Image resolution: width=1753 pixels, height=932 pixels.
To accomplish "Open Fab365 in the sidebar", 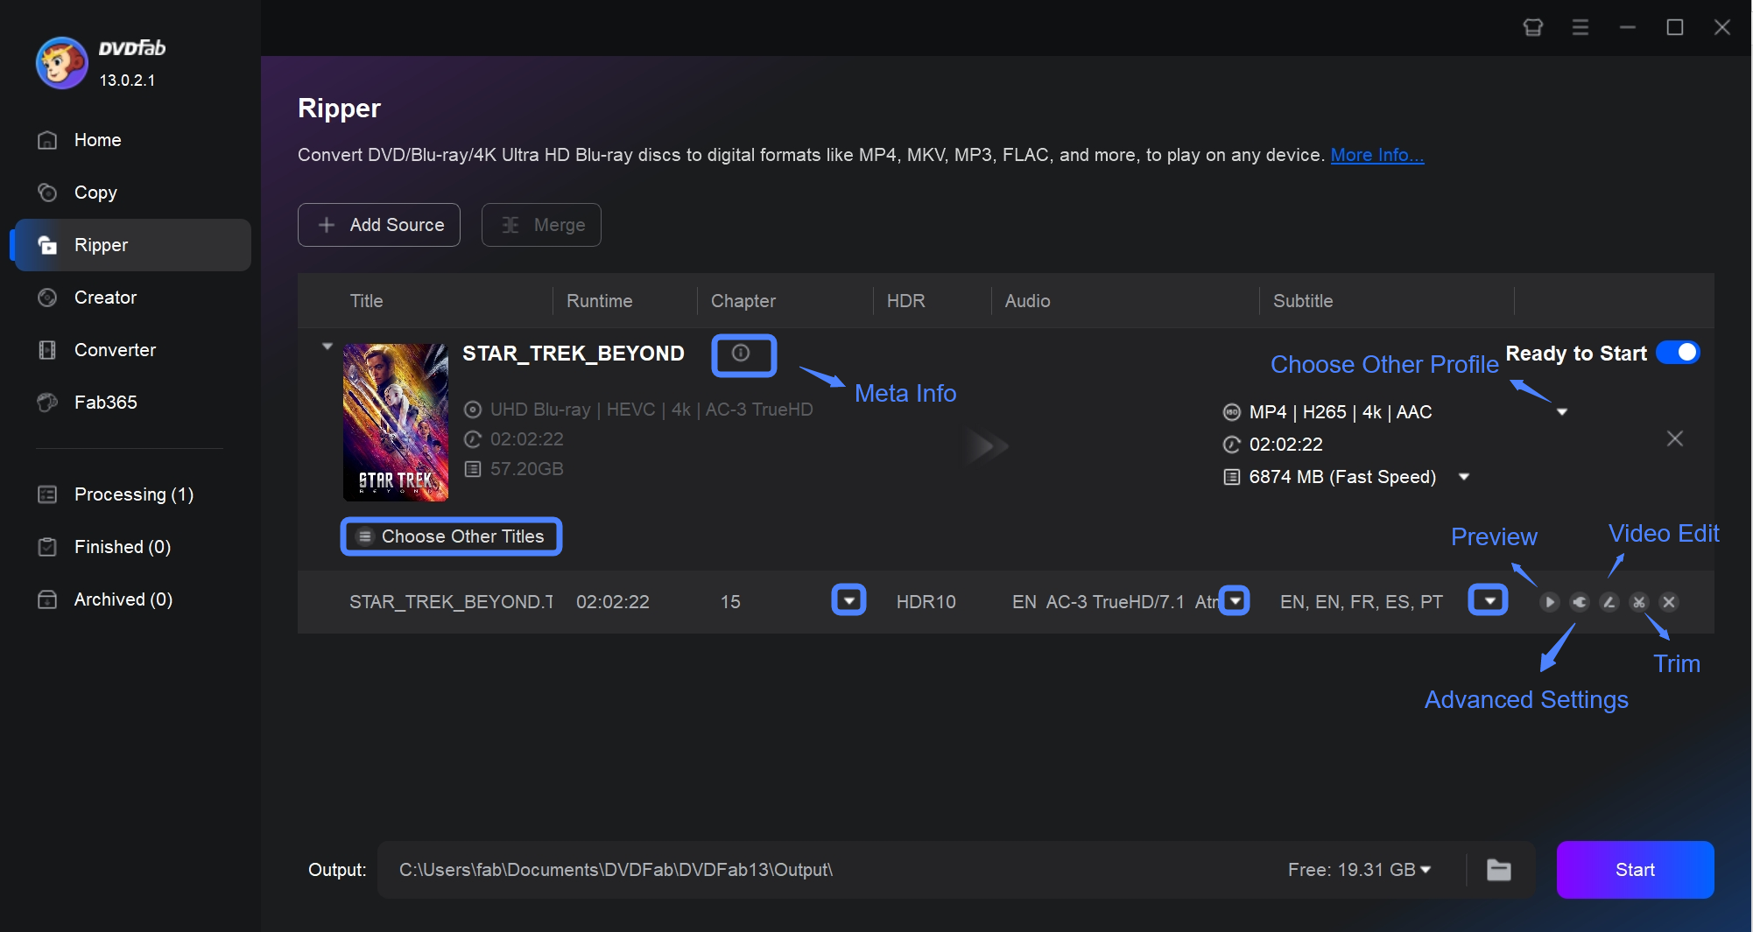I will click(133, 403).
